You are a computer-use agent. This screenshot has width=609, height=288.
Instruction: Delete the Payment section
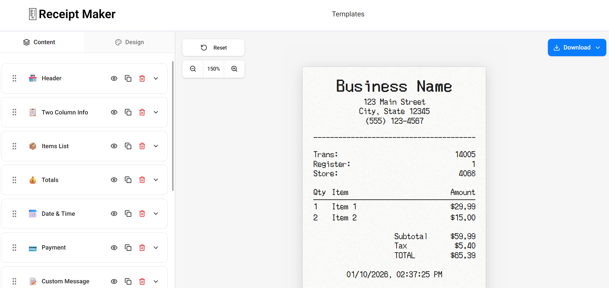(x=142, y=248)
